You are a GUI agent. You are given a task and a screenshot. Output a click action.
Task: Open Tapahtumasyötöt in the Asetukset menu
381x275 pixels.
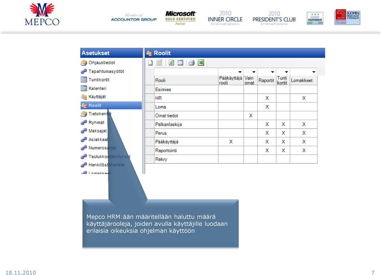click(x=106, y=71)
